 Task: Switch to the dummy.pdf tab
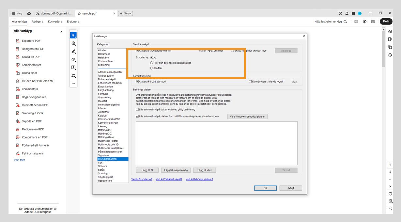[x=54, y=13]
